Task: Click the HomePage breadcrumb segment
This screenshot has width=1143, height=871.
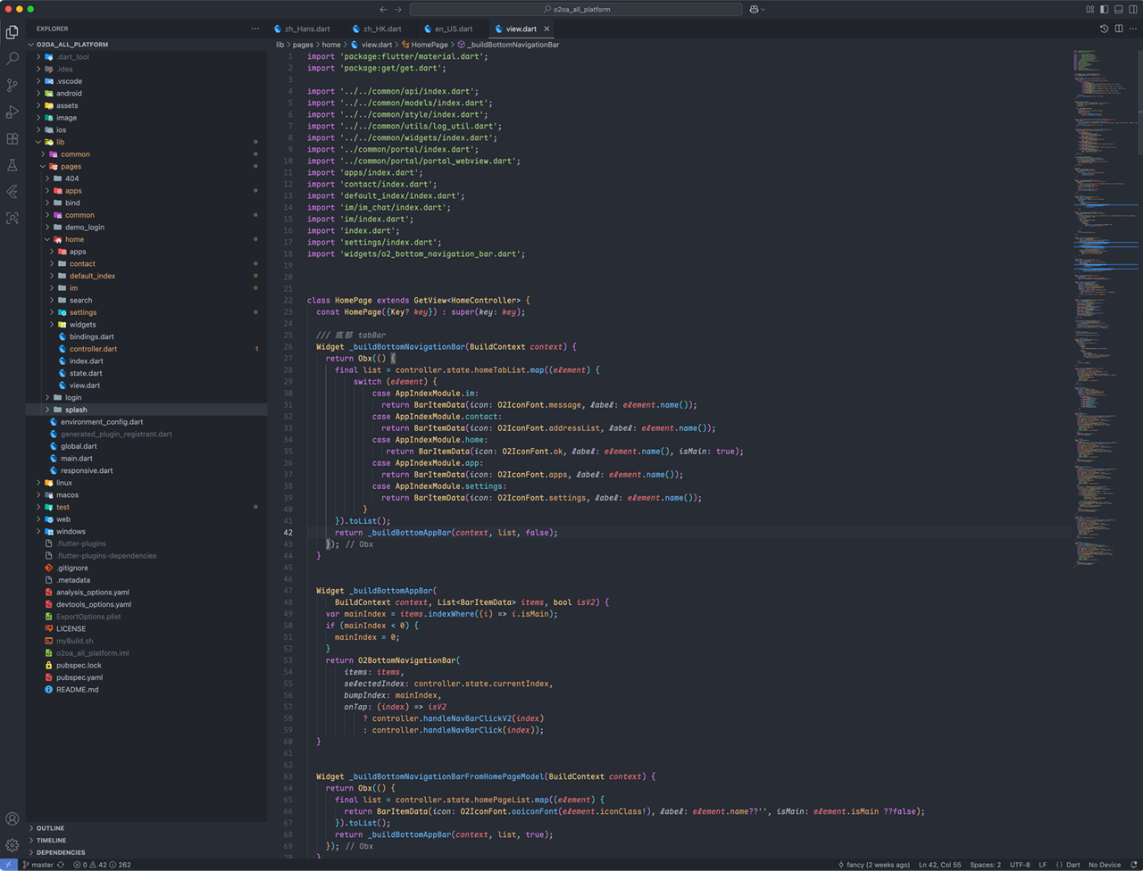Action: point(425,45)
